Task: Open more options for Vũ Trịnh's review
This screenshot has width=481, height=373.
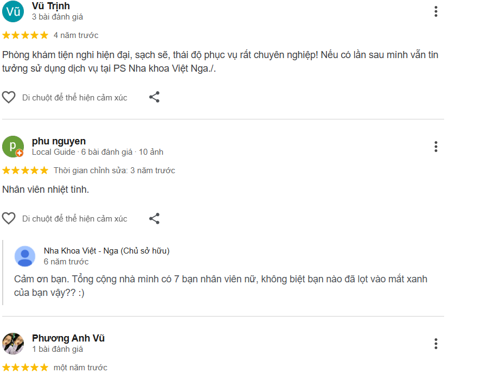Action: click(x=435, y=11)
